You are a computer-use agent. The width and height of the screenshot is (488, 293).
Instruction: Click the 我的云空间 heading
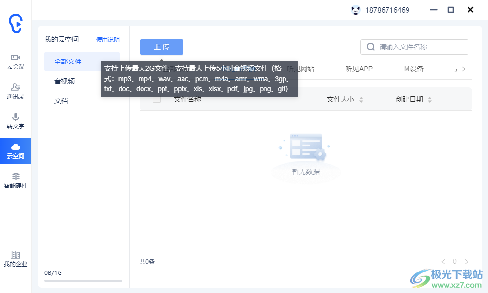[61, 39]
